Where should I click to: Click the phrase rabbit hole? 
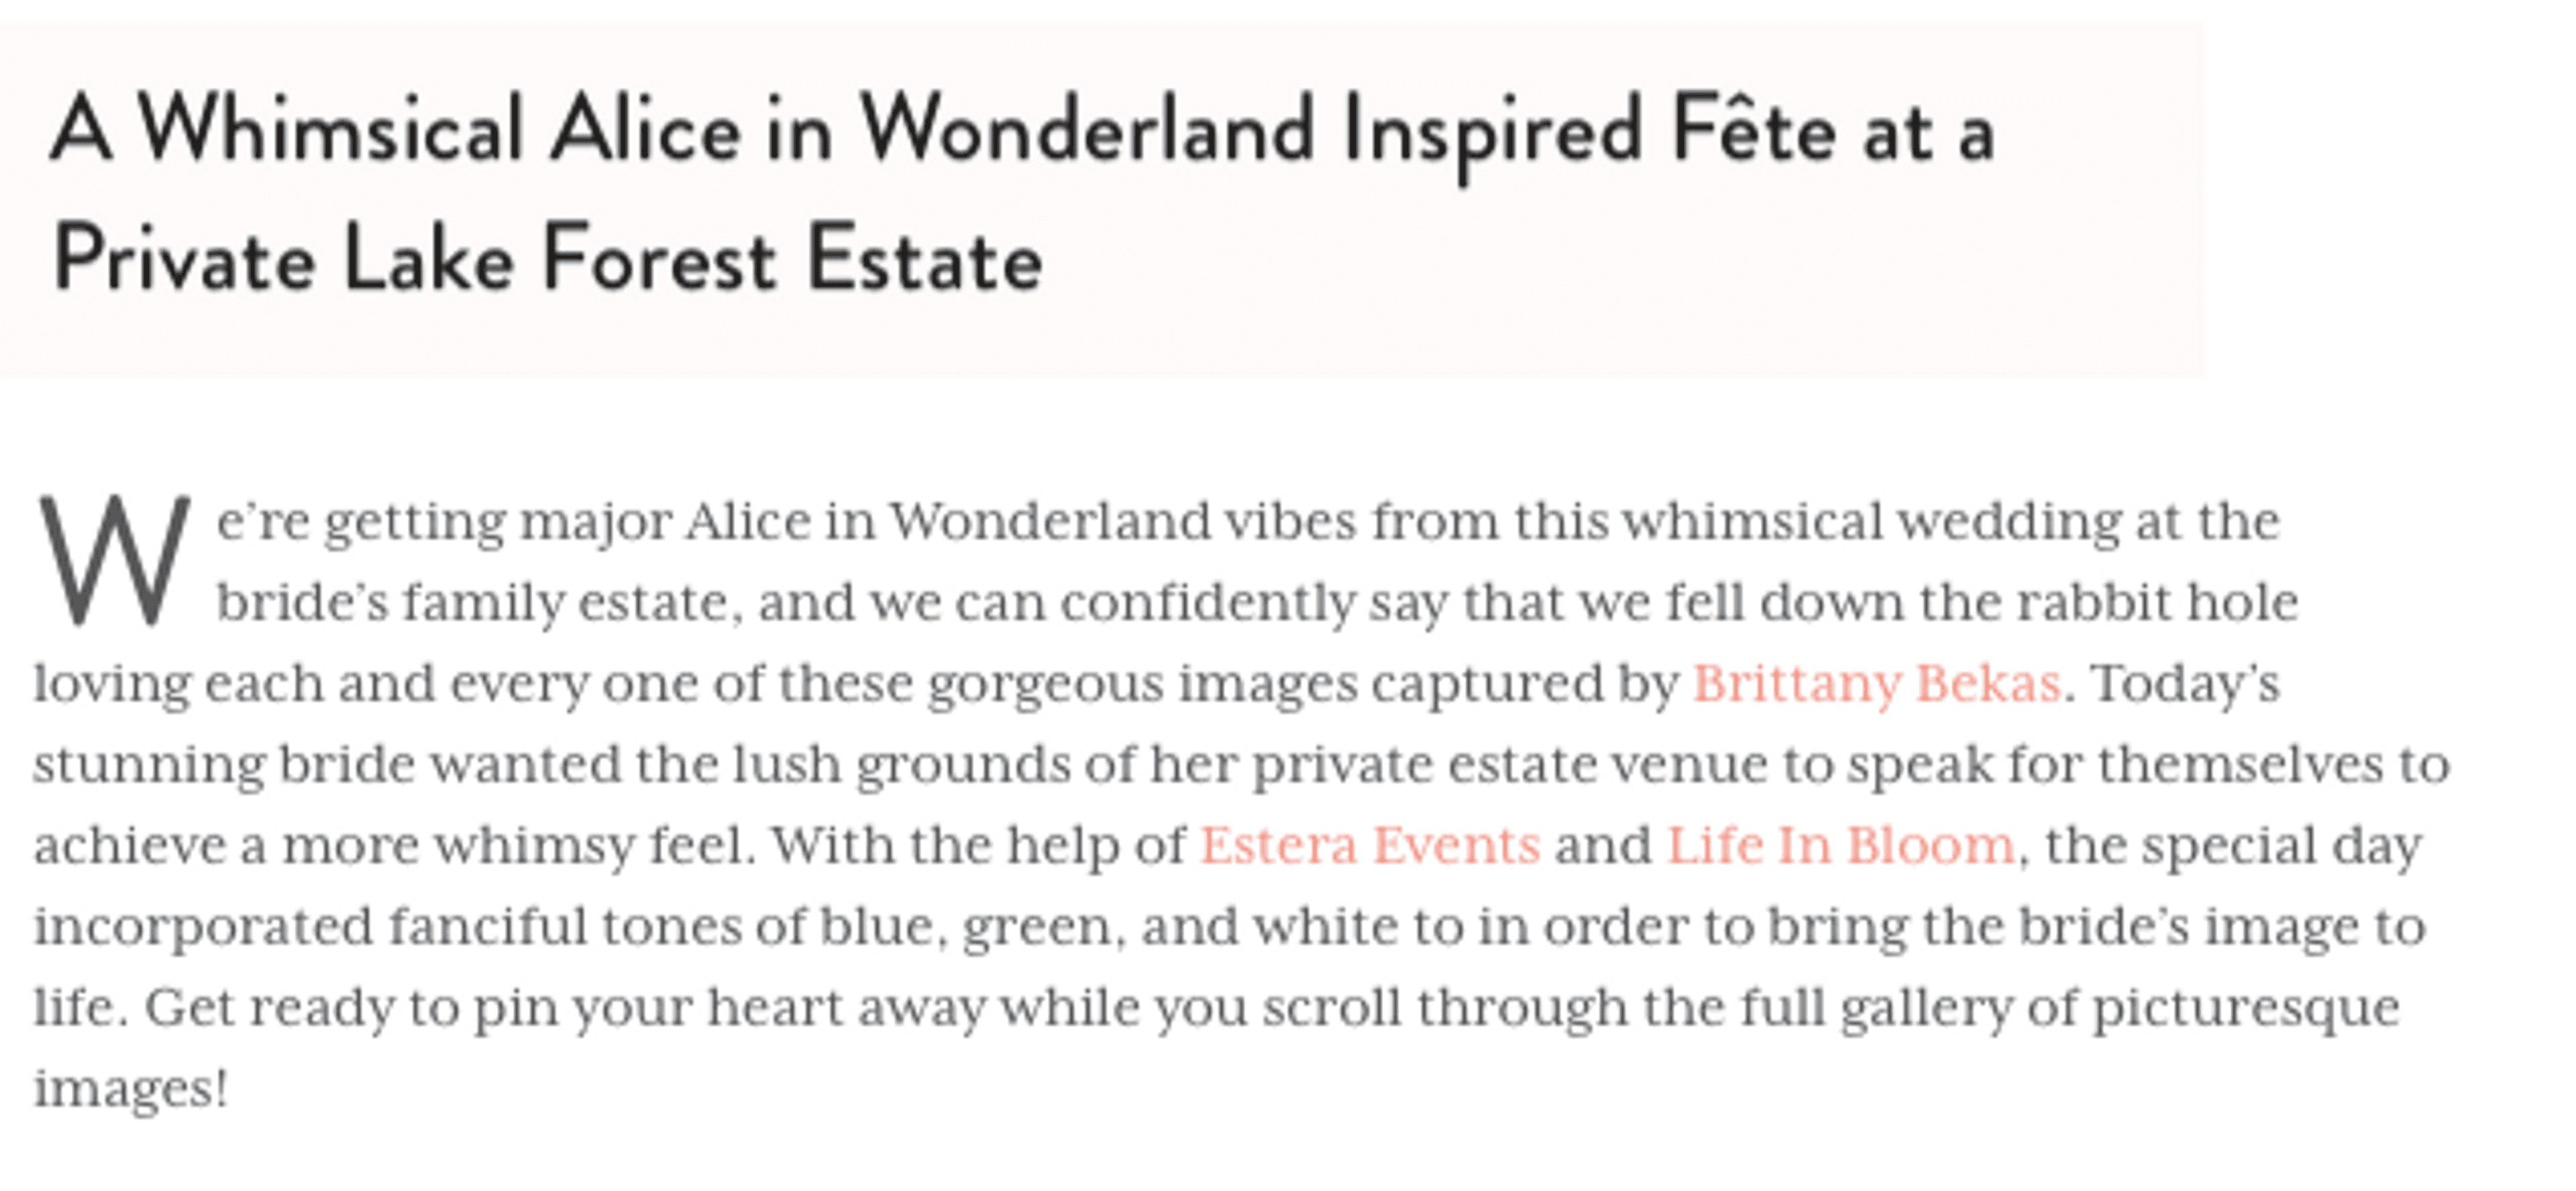(x=2157, y=603)
